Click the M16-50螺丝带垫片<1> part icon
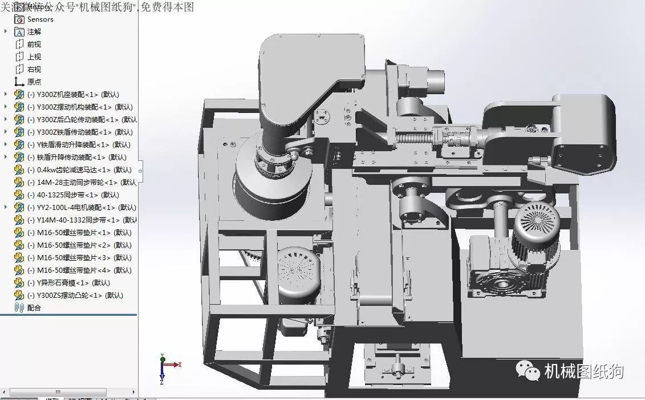This screenshot has height=400, width=645. [x=19, y=232]
